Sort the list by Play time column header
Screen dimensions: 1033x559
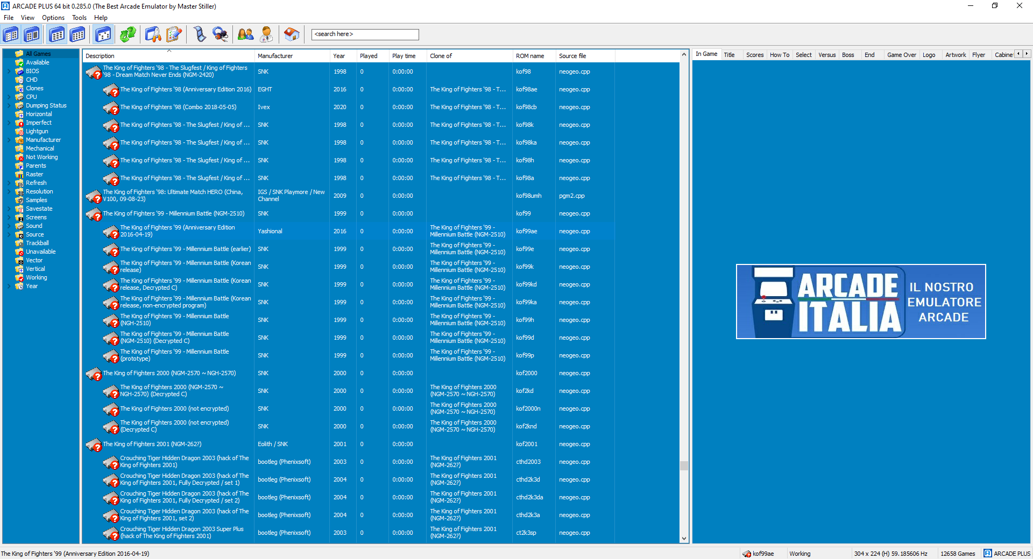(x=407, y=56)
